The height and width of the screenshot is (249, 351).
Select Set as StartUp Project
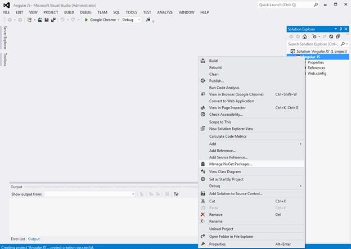(x=251, y=179)
